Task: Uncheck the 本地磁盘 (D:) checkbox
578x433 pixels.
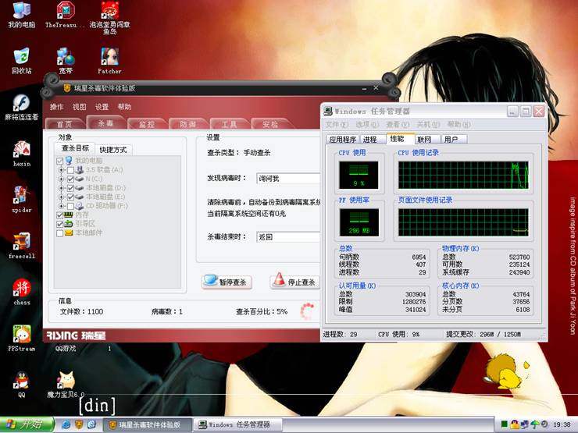Action: point(70,188)
